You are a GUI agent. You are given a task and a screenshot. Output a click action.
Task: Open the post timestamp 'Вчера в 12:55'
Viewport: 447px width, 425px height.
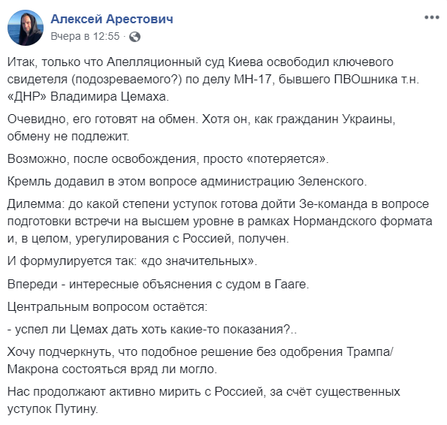tap(85, 37)
